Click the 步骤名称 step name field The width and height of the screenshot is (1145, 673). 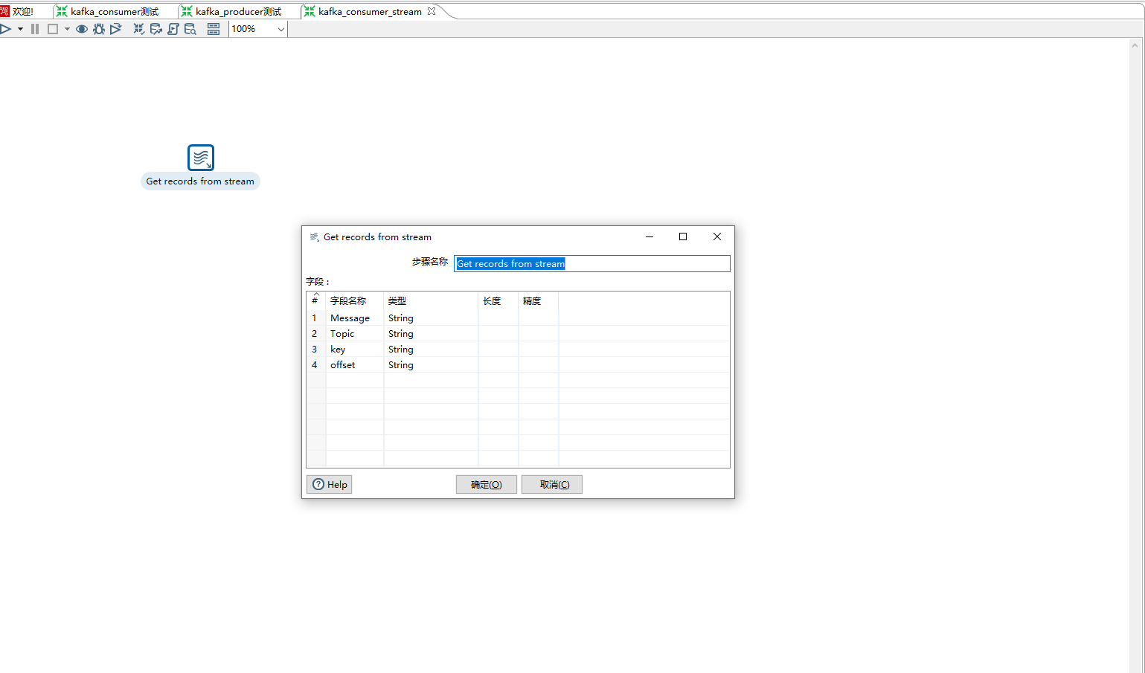pyautogui.click(x=591, y=263)
